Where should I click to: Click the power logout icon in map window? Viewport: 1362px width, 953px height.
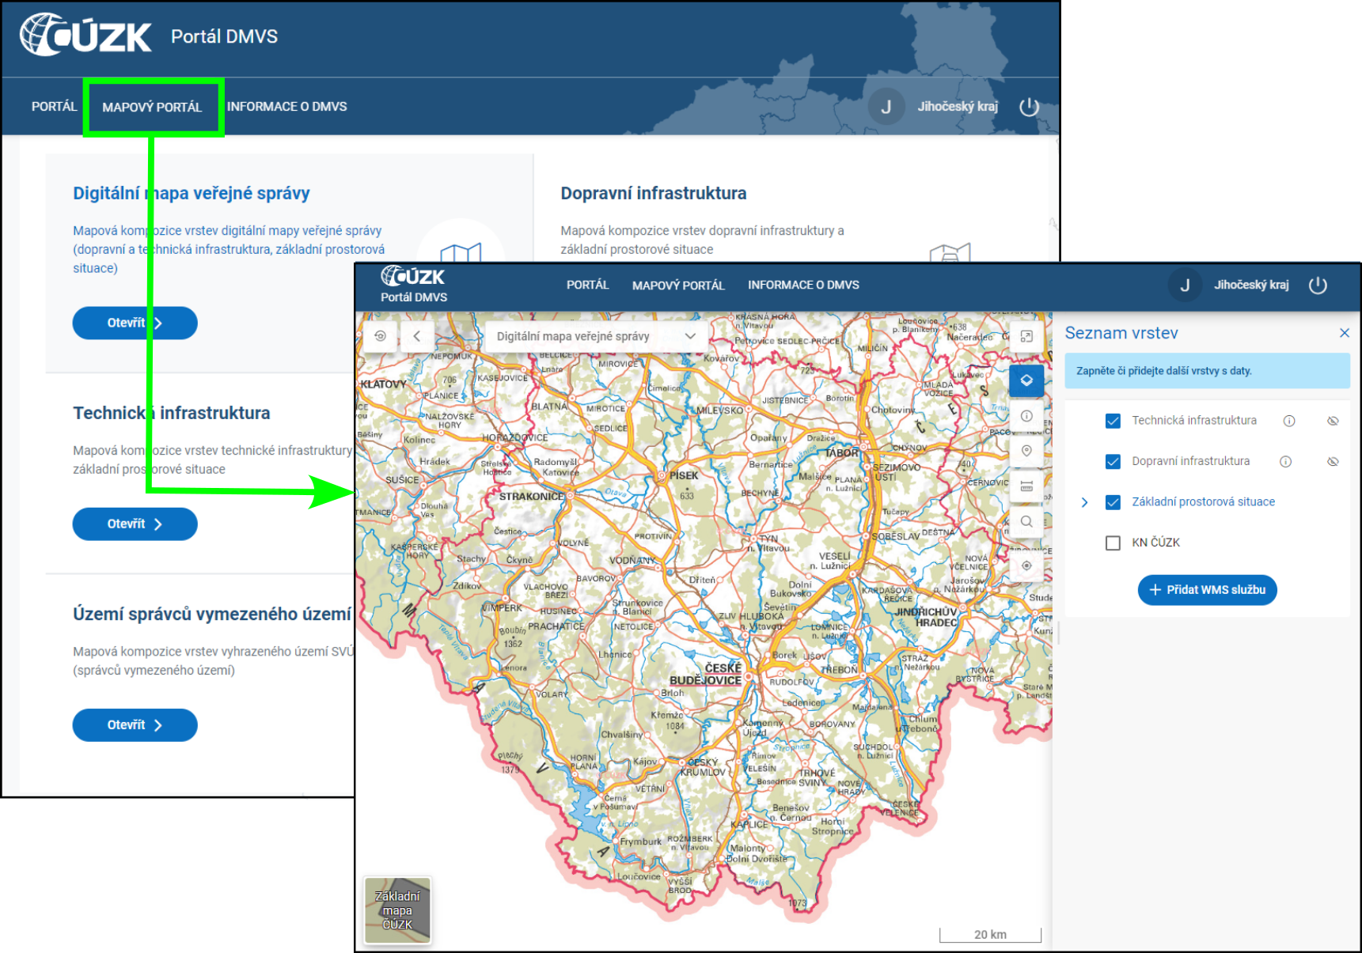pyautogui.click(x=1318, y=286)
